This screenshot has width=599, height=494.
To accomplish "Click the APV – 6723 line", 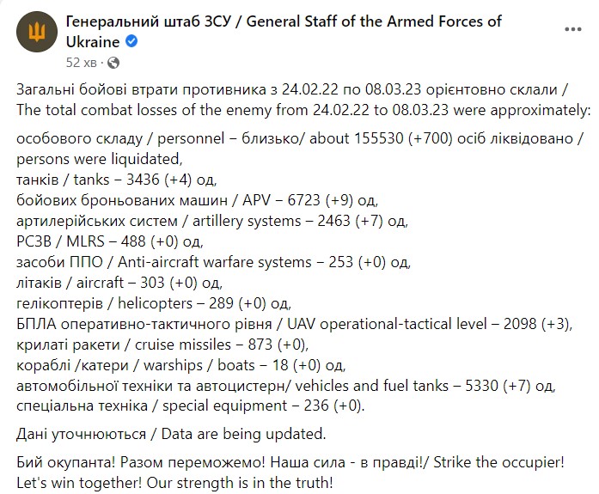I will [x=198, y=200].
